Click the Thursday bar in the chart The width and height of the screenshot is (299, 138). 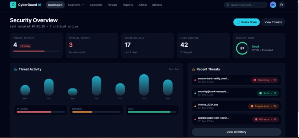tap(96, 86)
